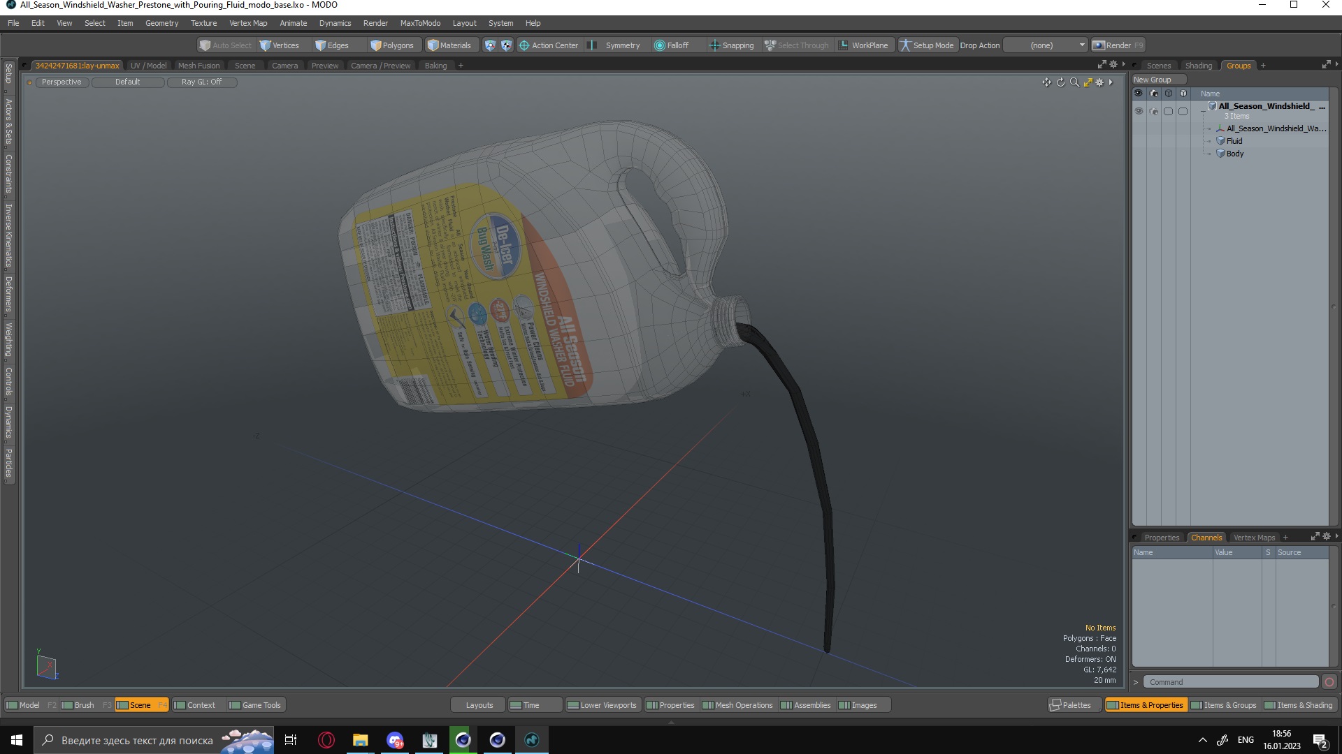
Task: Open the Snapping options
Action: pos(732,45)
